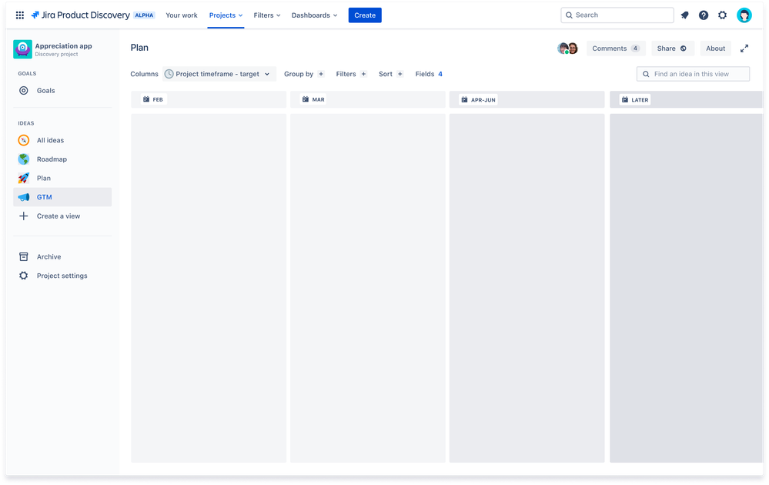This screenshot has width=769, height=485.
Task: Click the Appreciation app project name
Action: [x=63, y=46]
